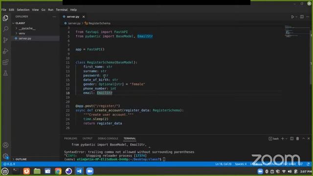This screenshot has height=176, width=313.
Task: Switch to the OUTPUT panel tab
Action: coord(88,138)
